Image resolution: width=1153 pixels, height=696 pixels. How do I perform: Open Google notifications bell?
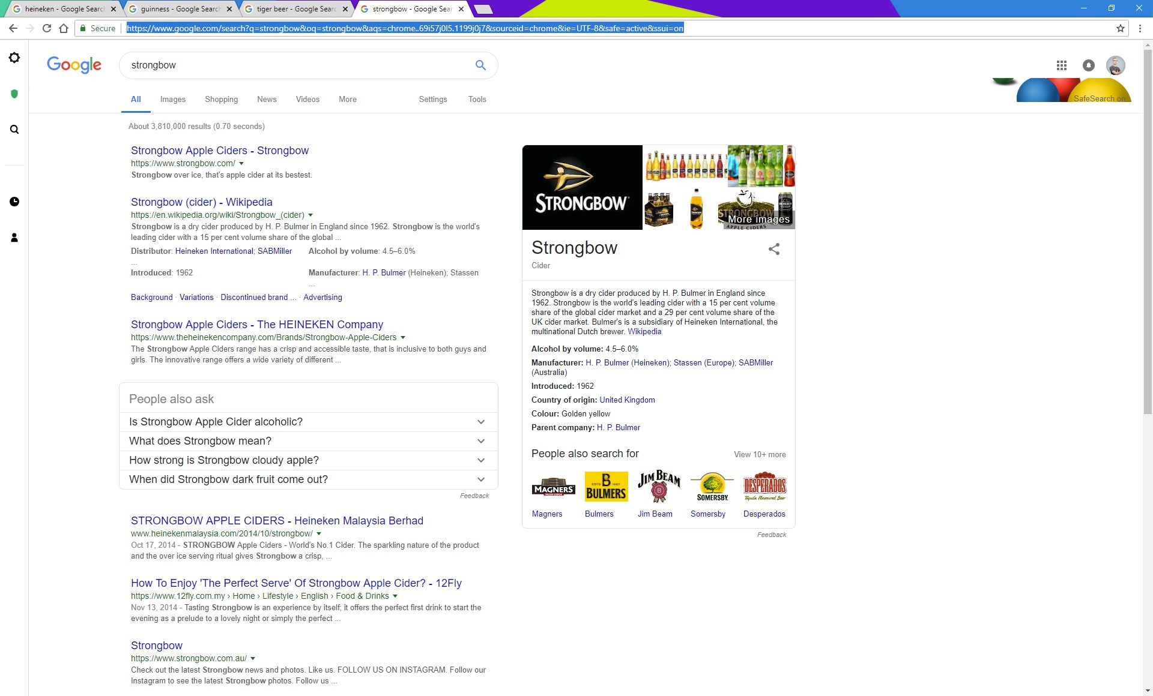(x=1089, y=65)
